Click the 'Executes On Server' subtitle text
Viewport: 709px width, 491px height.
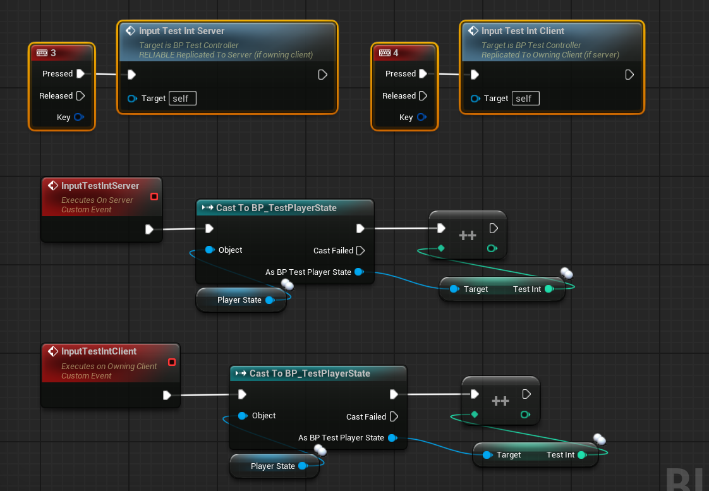point(97,200)
